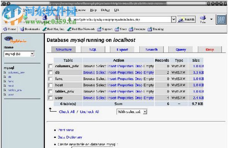Browse the db table
228x148 pixels.
[89, 72]
